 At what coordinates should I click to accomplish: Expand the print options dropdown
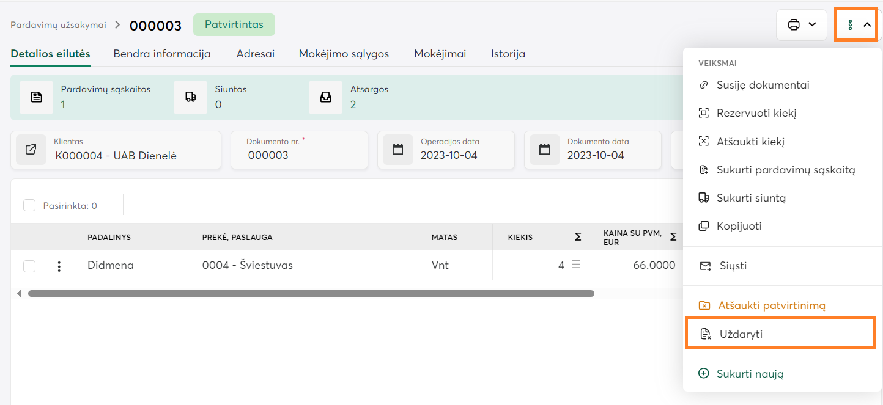[802, 25]
